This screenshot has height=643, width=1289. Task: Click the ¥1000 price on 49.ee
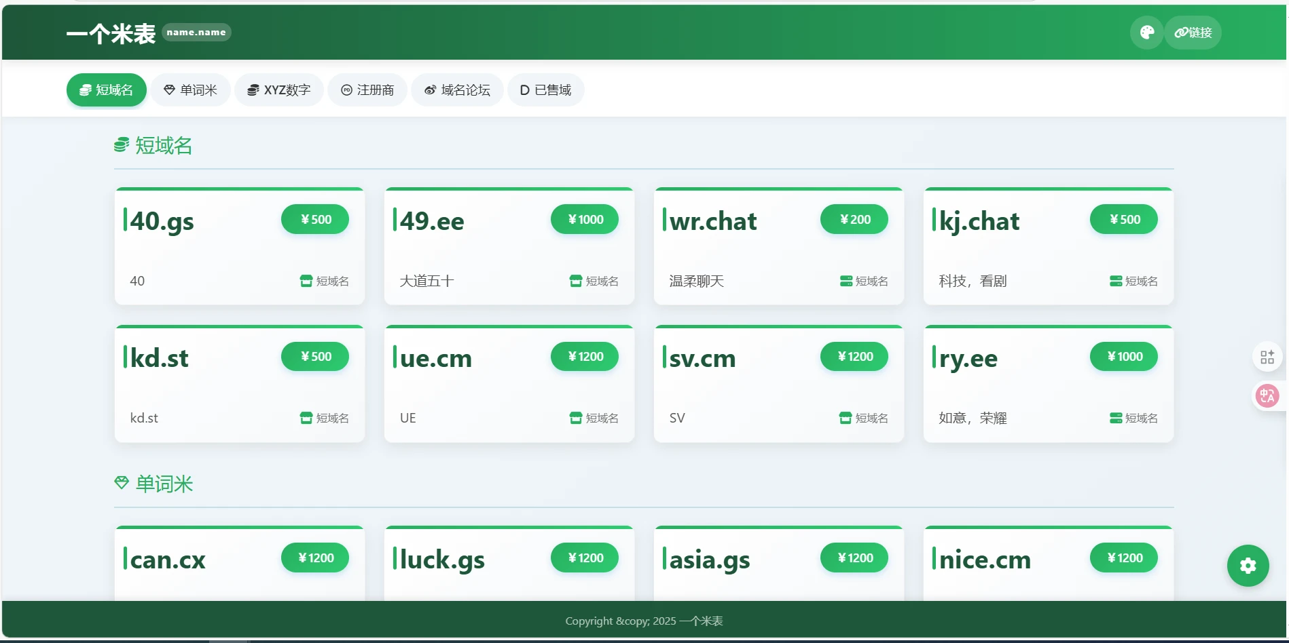585,219
